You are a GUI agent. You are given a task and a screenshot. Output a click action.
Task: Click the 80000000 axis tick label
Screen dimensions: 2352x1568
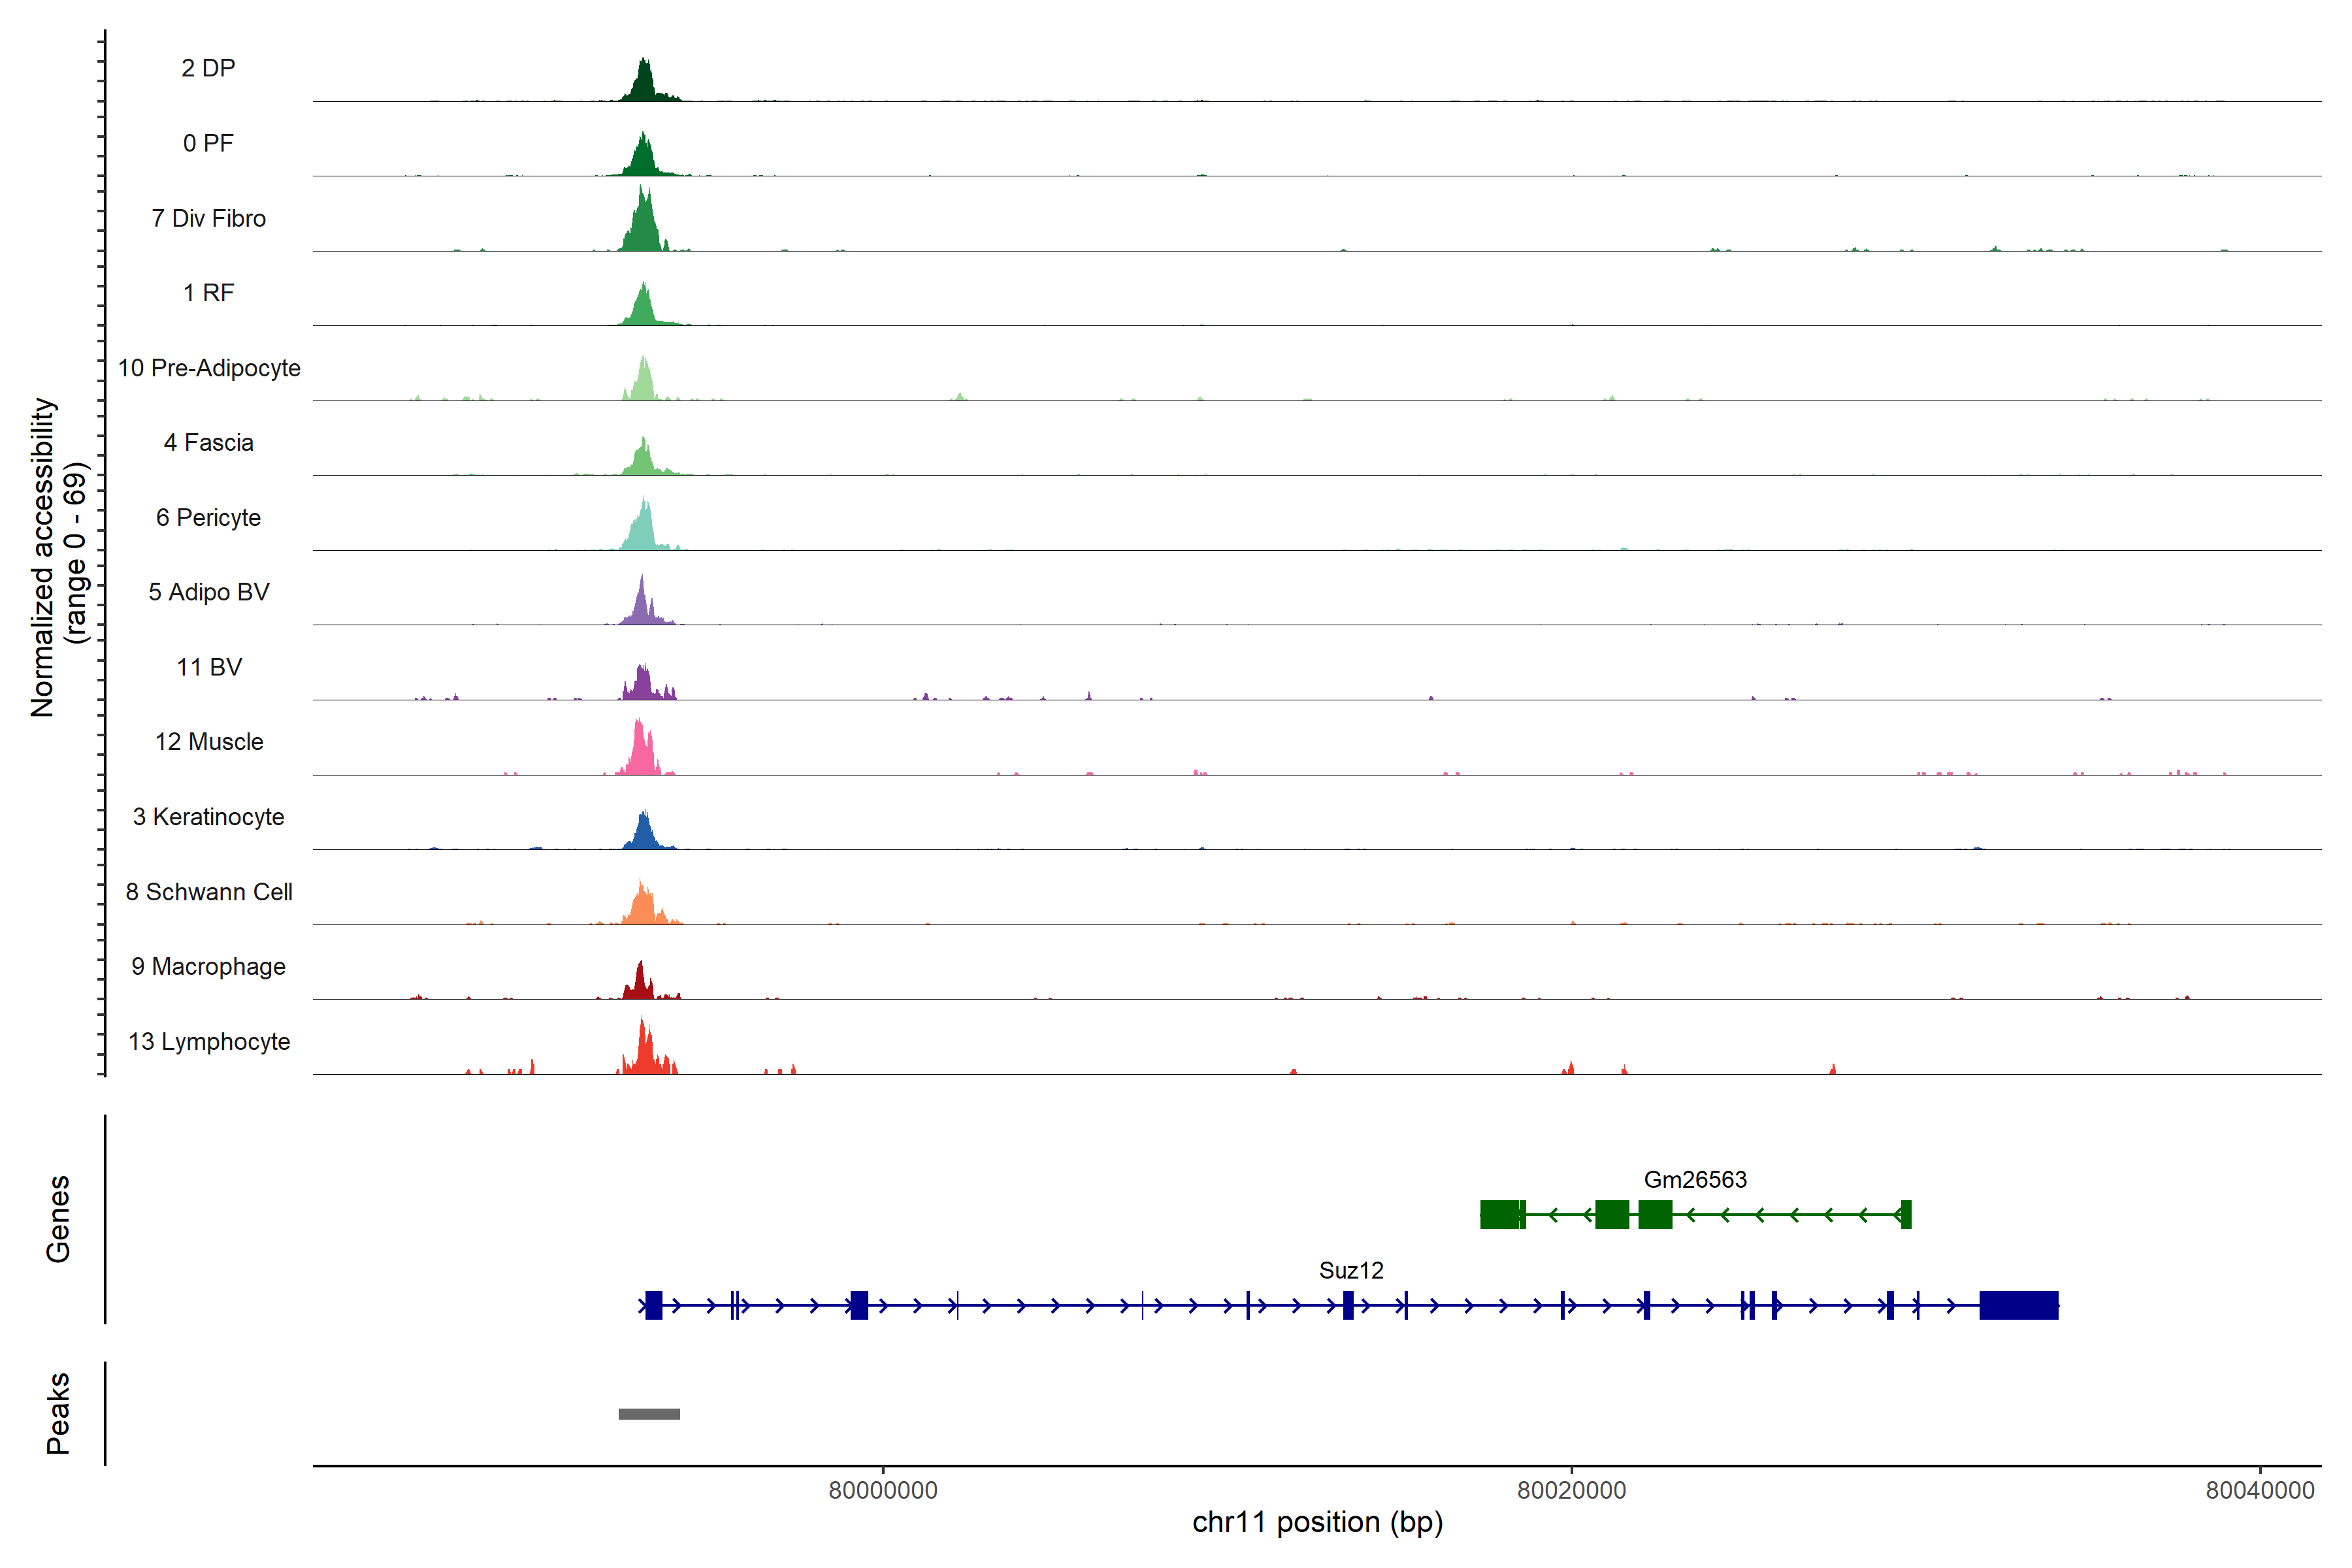coord(883,1490)
